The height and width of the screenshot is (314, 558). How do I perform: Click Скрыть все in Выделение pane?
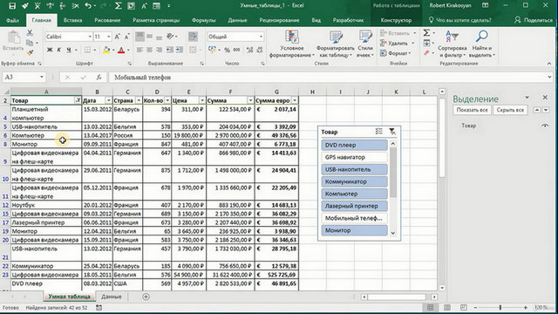(x=510, y=110)
